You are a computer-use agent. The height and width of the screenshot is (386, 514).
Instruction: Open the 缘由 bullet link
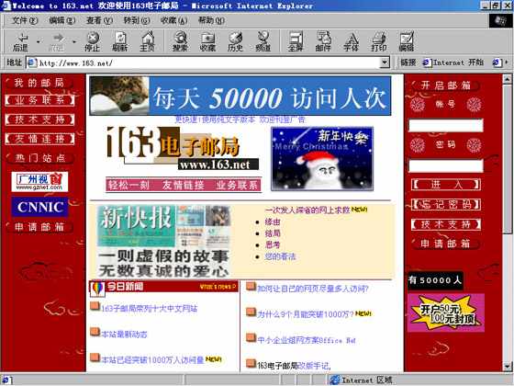[x=273, y=221]
